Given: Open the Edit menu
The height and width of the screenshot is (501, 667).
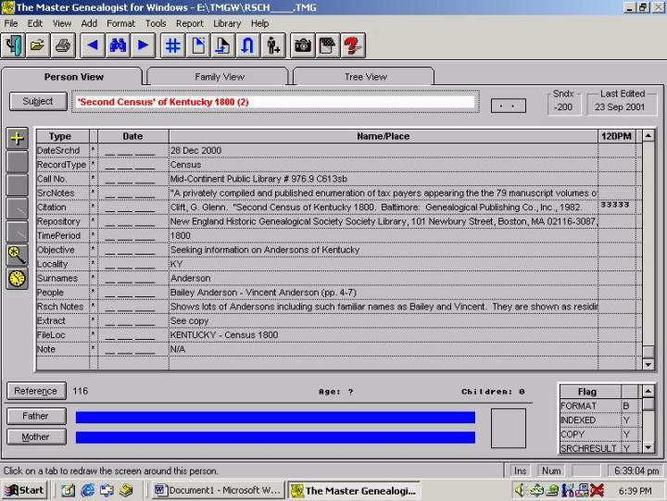Looking at the screenshot, I should pyautogui.click(x=35, y=23).
